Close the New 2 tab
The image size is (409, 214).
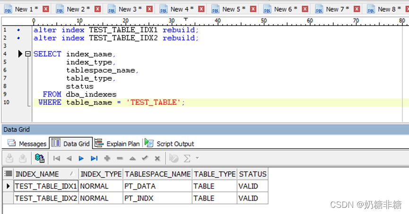(x=97, y=9)
